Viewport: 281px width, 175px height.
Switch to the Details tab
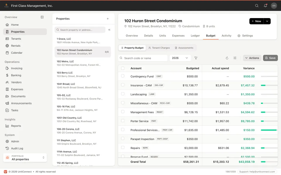149,36
